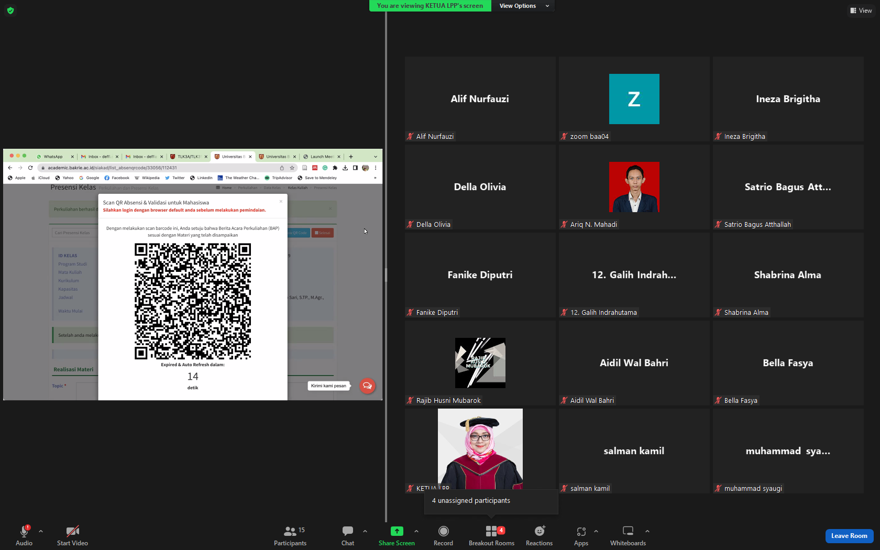This screenshot has width=880, height=550.
Task: Click the Cari Presensi Kelas search field
Action: [x=75, y=233]
